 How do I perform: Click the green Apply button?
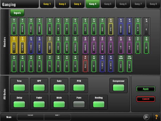pyautogui.click(x=146, y=89)
